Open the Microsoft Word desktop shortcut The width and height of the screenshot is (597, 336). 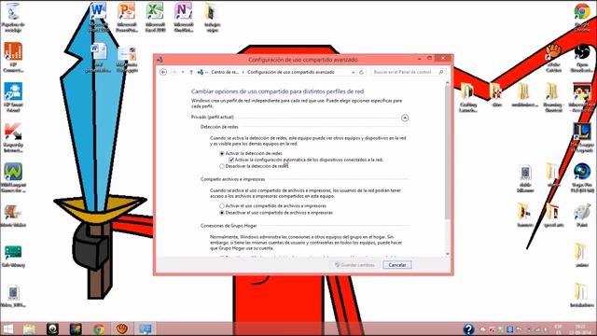click(x=98, y=17)
